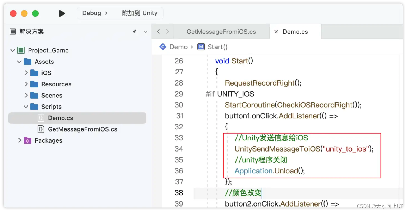Collapse the Scripts folder
The image size is (407, 211).
click(x=26, y=107)
